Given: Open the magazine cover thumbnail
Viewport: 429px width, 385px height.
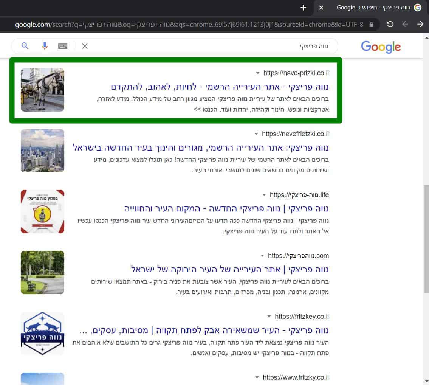Looking at the screenshot, I should 42,211.
